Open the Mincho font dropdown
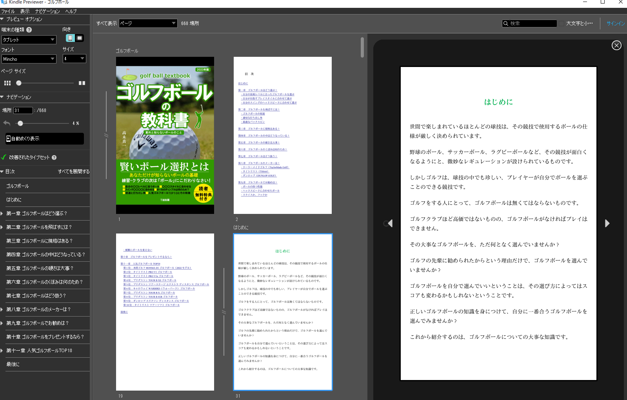 29,59
